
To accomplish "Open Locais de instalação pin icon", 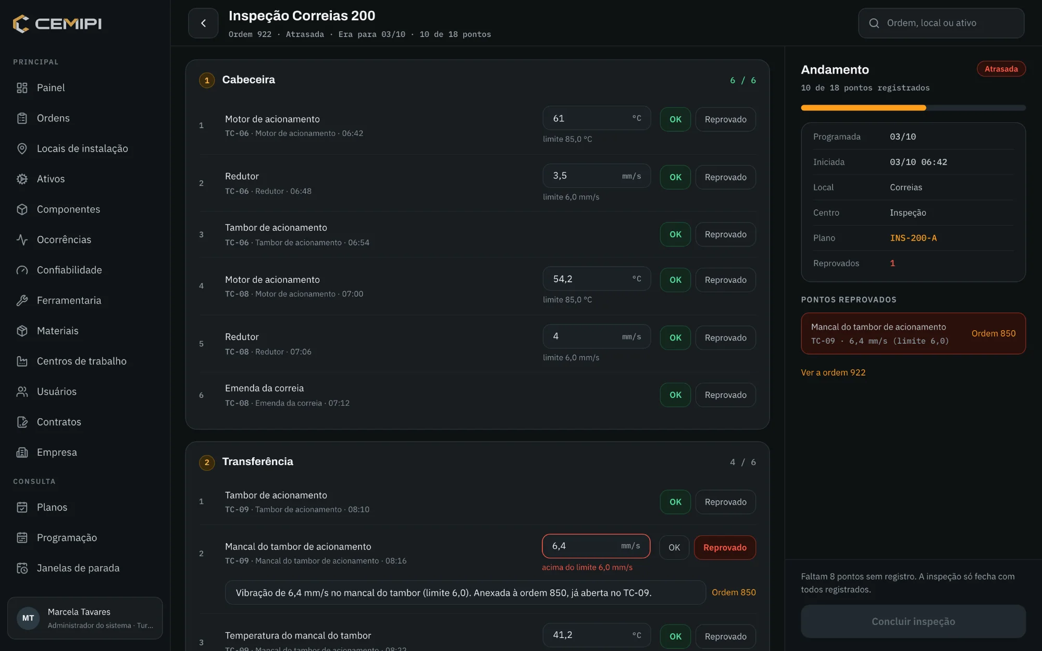I will [22, 148].
